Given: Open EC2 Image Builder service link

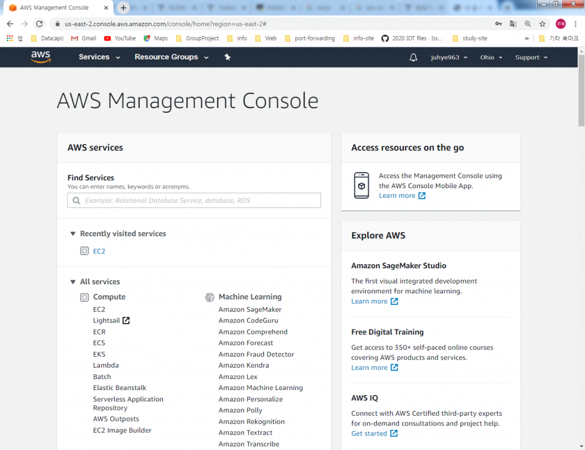Looking at the screenshot, I should [x=122, y=431].
